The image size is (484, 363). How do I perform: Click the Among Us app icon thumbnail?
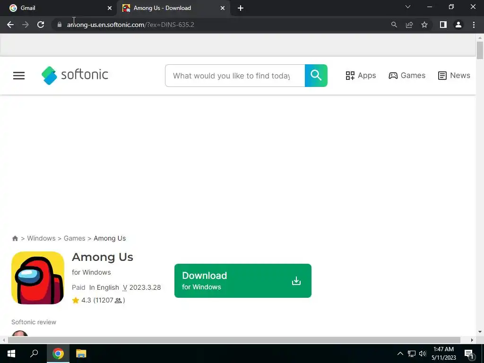point(38,278)
